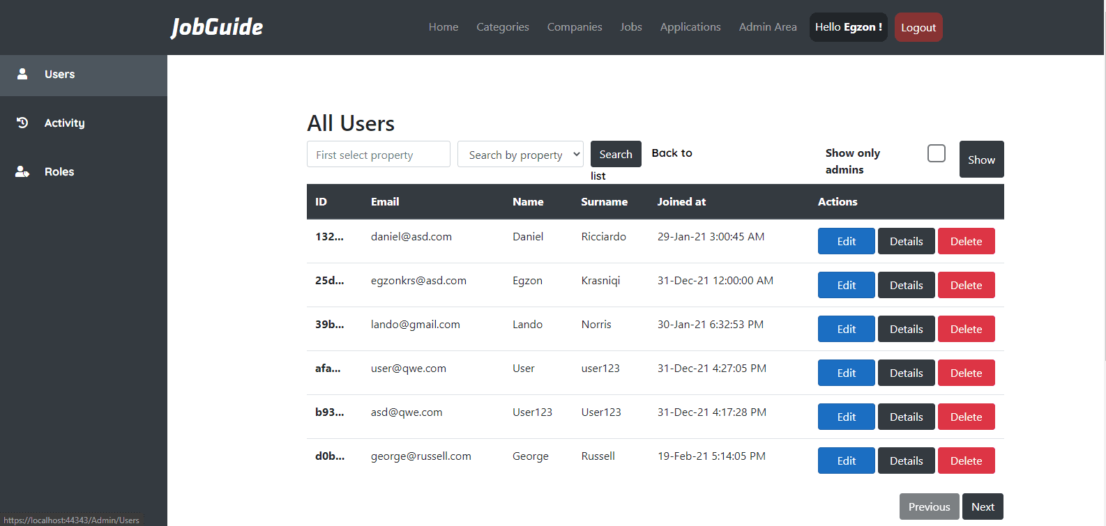Screen dimensions: 1106x526
Task: Click the JobGuide logo
Action: 217,27
